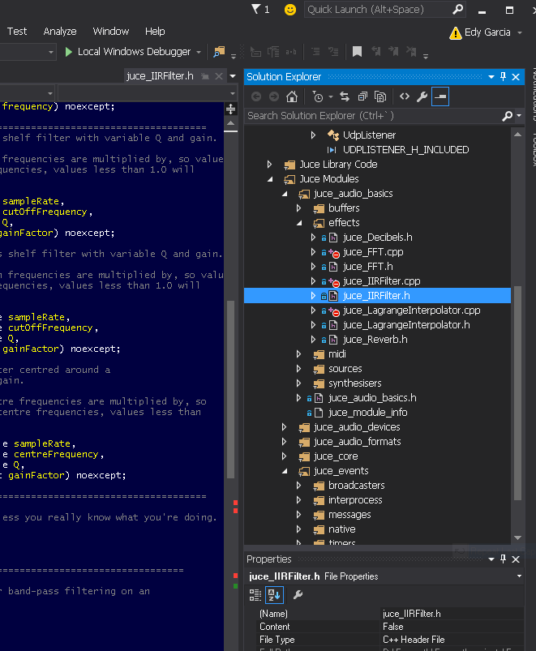Image resolution: width=536 pixels, height=651 pixels.
Task: Click the Solution Explorer Back button
Action: 256,96
